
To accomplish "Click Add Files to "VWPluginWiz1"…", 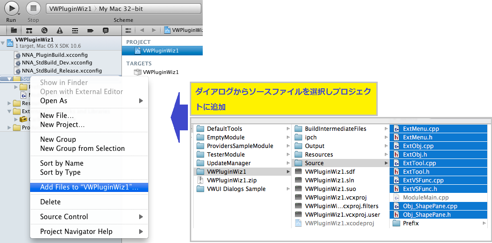I will pyautogui.click(x=89, y=187).
